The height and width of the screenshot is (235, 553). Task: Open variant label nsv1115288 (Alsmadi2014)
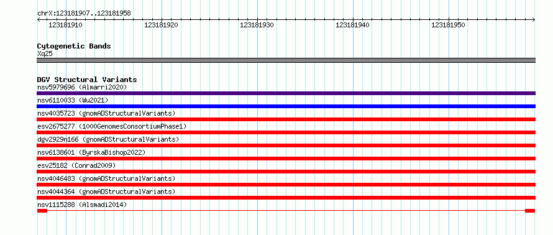[82, 205]
